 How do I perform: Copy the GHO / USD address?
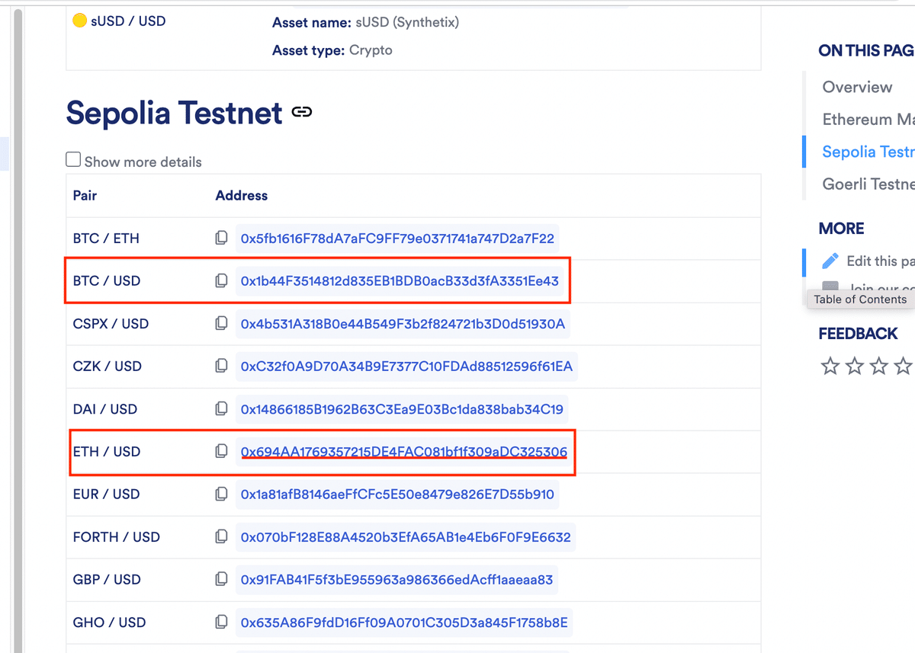[221, 622]
